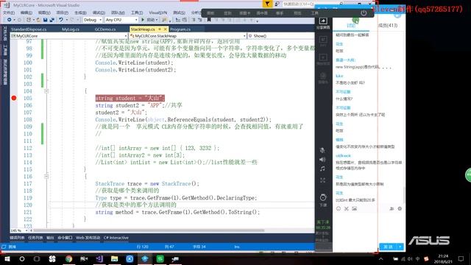Toggle the microphone mute icon
The image size is (471, 265).
click(322, 150)
